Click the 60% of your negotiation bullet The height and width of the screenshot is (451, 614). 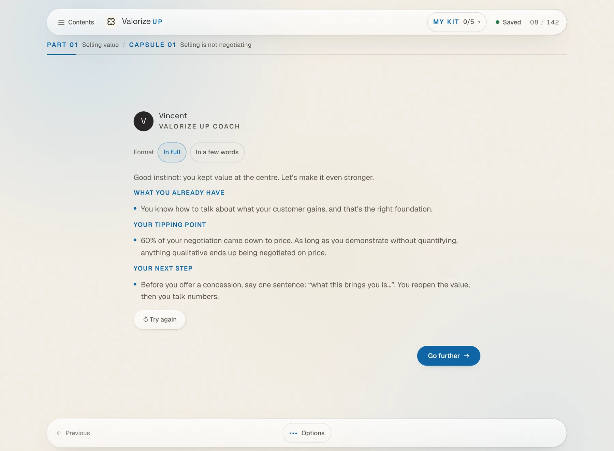299,247
